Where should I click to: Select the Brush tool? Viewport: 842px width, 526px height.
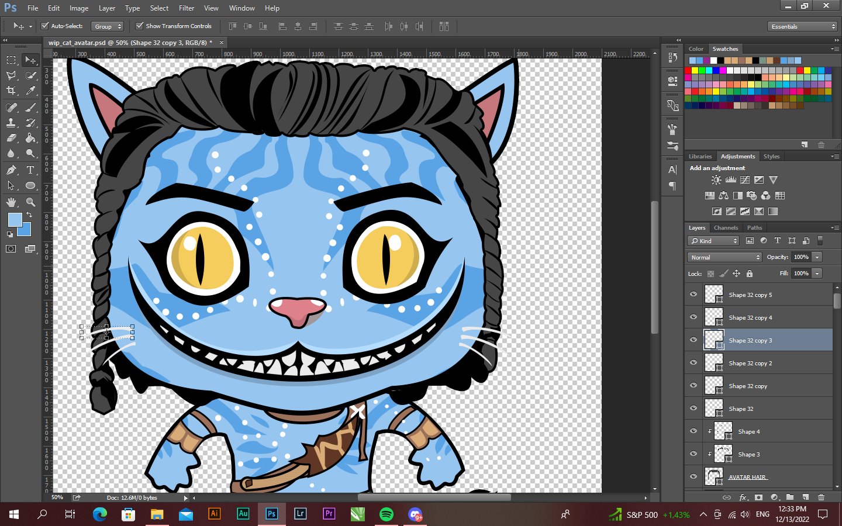(30, 108)
